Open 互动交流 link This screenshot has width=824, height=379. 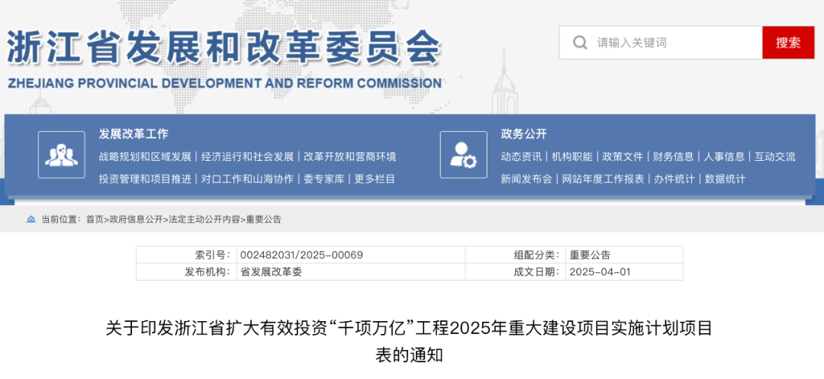775,156
